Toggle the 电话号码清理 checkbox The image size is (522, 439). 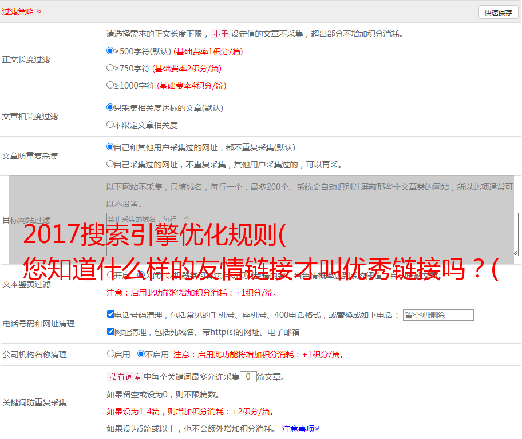tap(110, 314)
